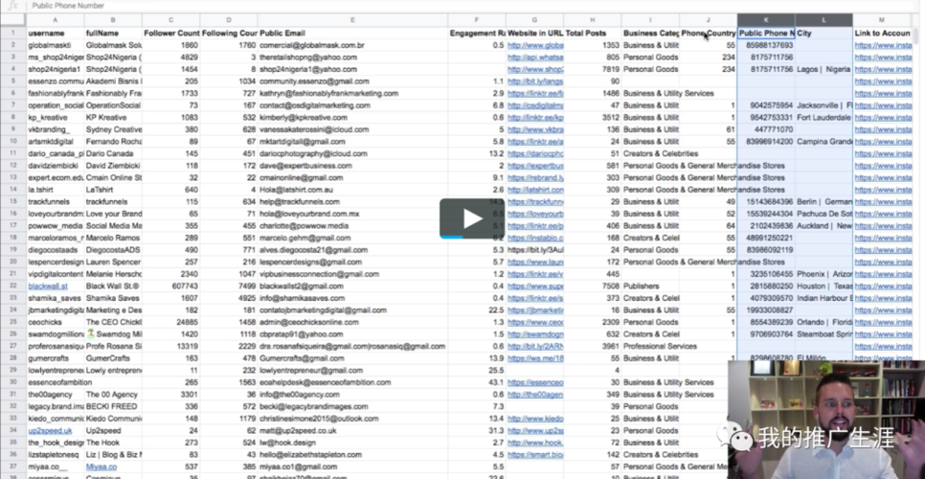The width and height of the screenshot is (925, 479).
Task: Click city cell 'Fort Lauderdale'
Action: click(823, 118)
